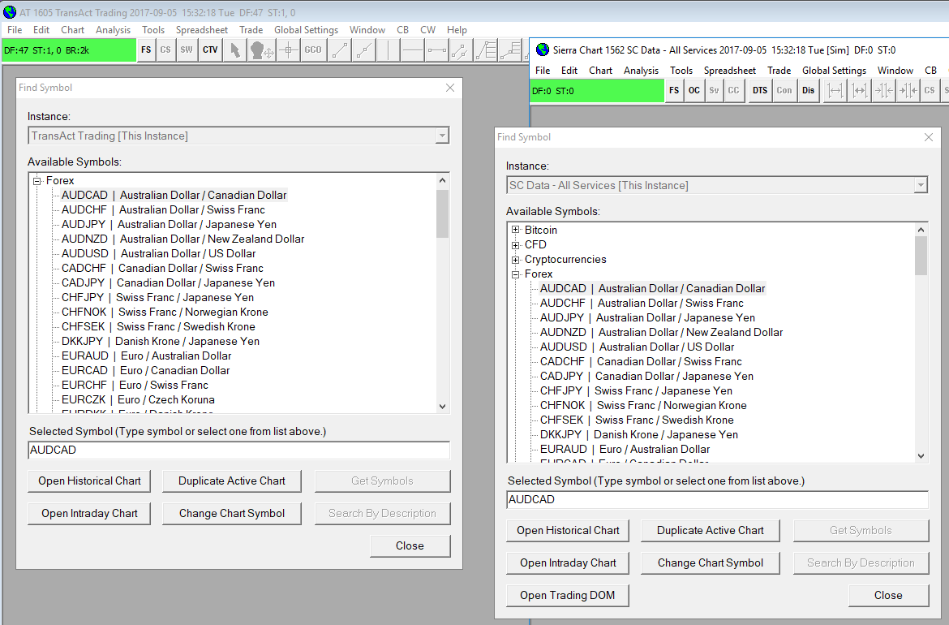Image resolution: width=949 pixels, height=625 pixels.
Task: Click FS in the Sierra Chart toolbar
Action: tap(674, 91)
